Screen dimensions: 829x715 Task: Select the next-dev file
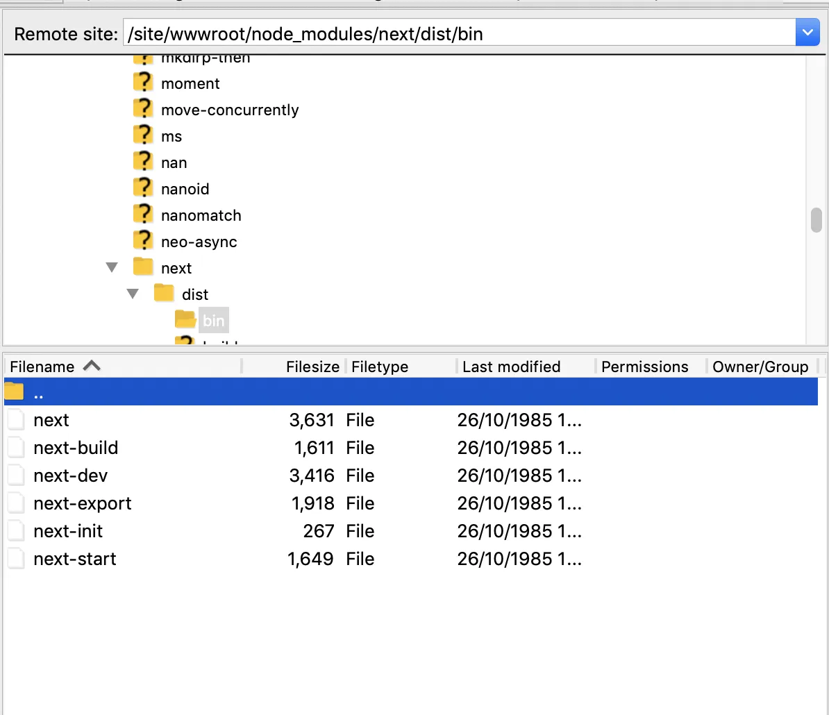70,476
